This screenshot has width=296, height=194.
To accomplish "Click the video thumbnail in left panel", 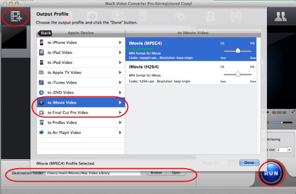I will click(x=14, y=38).
